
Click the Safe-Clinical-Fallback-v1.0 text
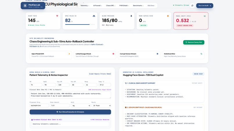click(66, 45)
